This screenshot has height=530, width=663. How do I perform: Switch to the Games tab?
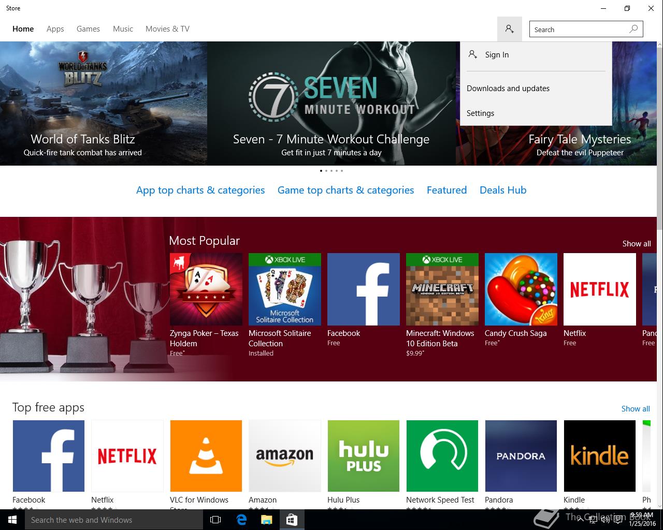[x=88, y=29]
